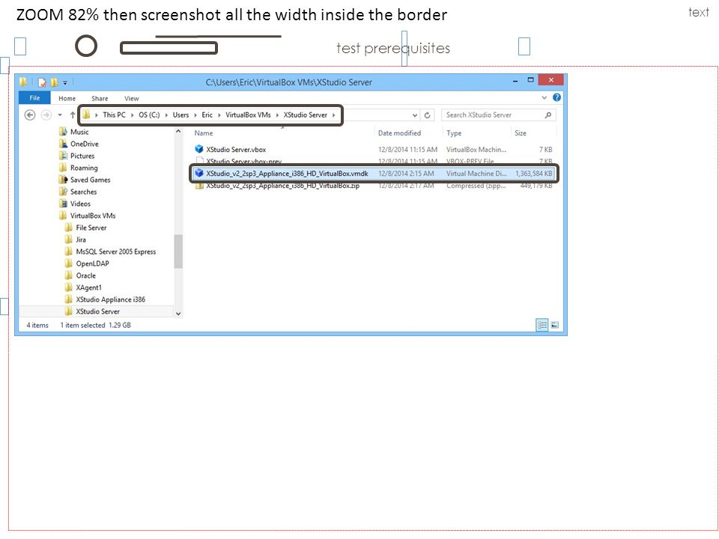The width and height of the screenshot is (719, 539).
Task: Select Roaming folder in tree
Action: point(84,168)
